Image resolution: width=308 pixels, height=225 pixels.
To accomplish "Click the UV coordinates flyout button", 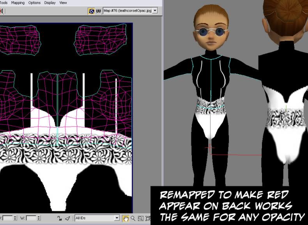I will [98, 11].
